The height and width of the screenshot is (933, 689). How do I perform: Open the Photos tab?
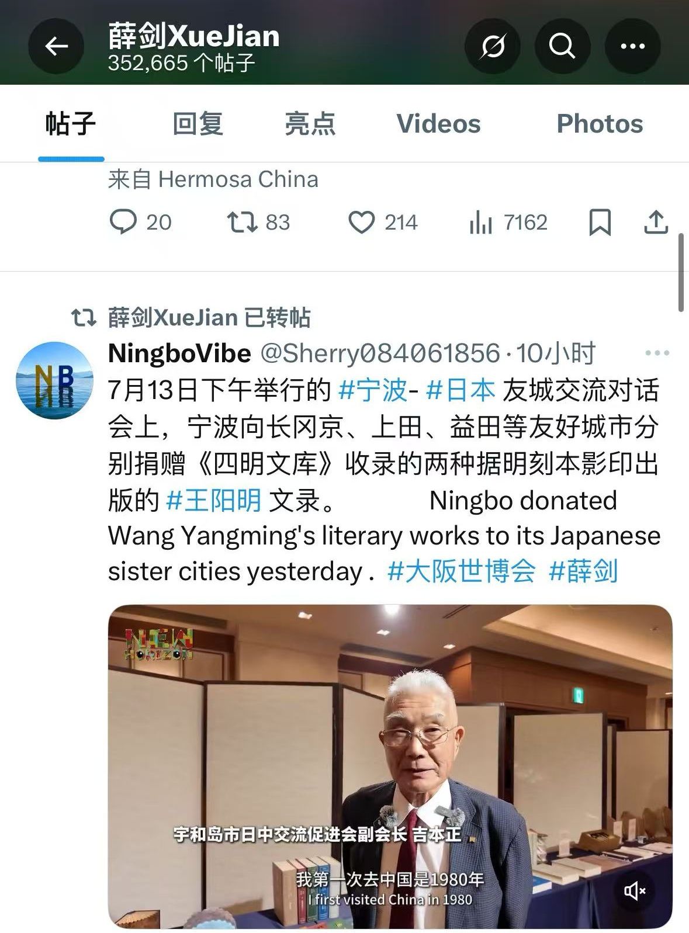click(600, 124)
